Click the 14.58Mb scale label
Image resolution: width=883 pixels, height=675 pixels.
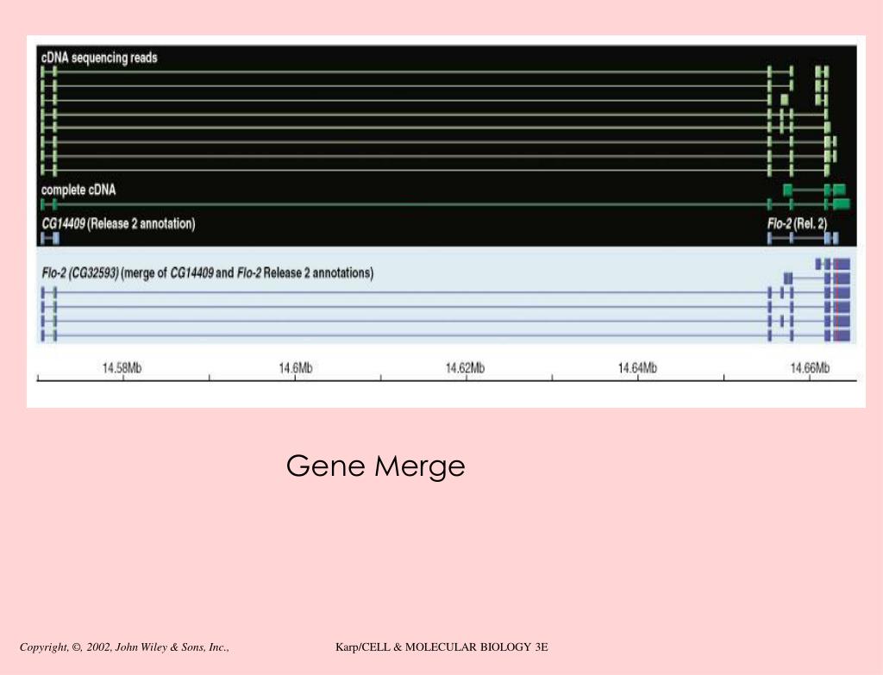122,368
